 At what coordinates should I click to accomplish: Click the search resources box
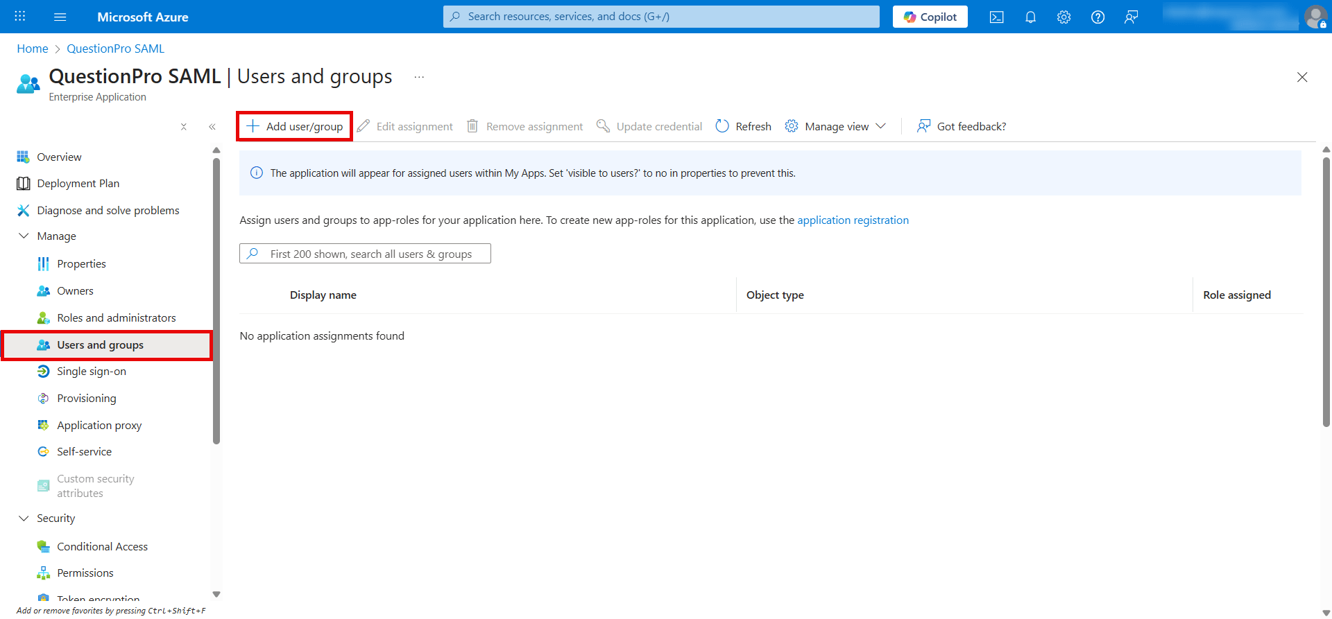(661, 17)
